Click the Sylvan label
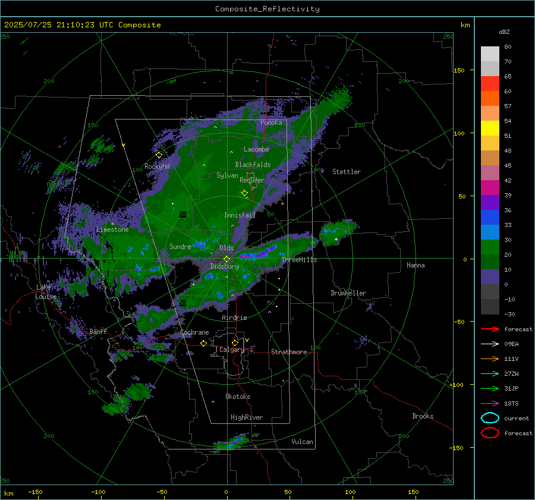This screenshot has width=535, height=500. tap(227, 175)
